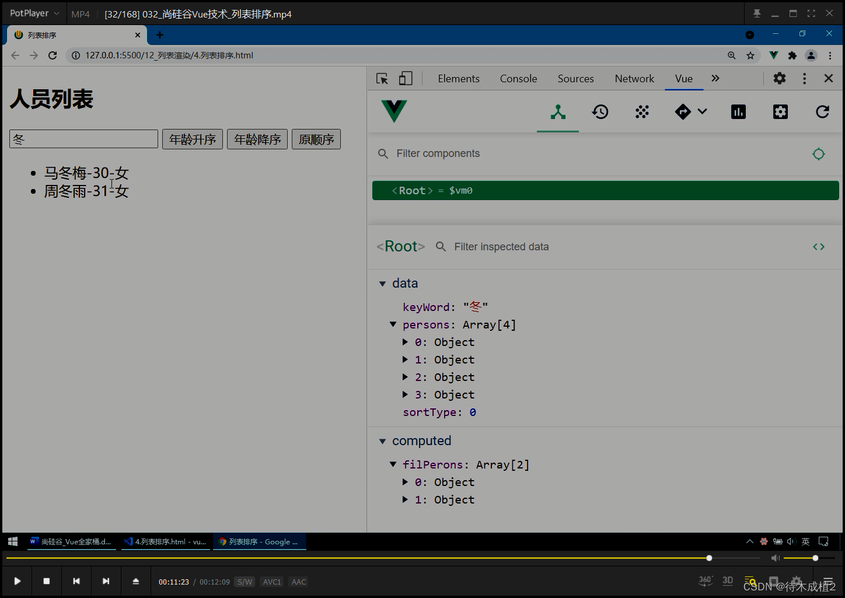This screenshot has width=845, height=598.
Task: Click the PotPlayer seek bar handle
Action: click(x=709, y=558)
